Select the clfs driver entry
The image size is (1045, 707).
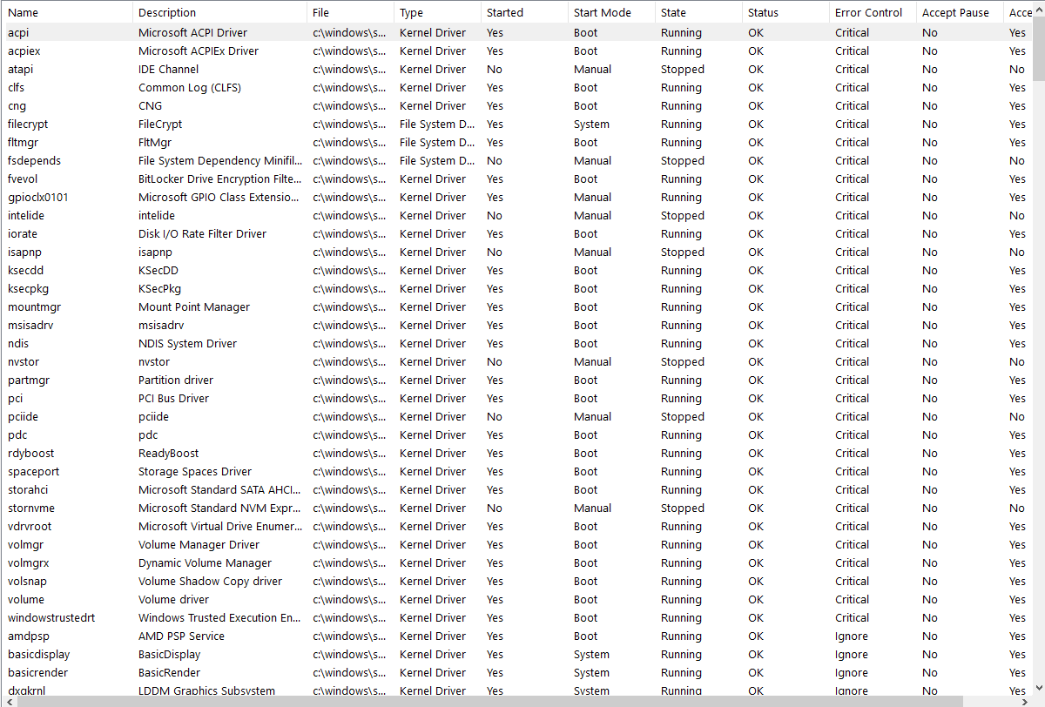tap(516, 87)
